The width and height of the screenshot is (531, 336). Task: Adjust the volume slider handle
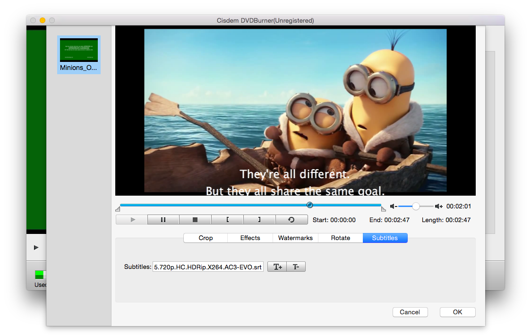click(416, 206)
